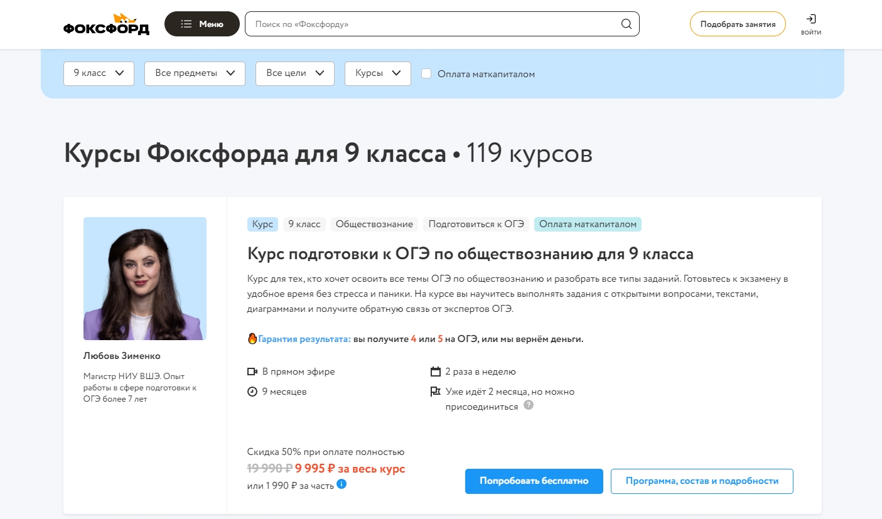
Task: Click the войти label
Action: click(811, 33)
